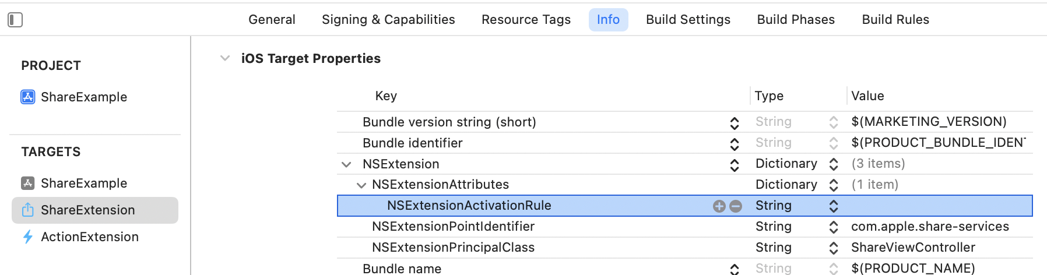Click the ShareExtension share icon
The width and height of the screenshot is (1047, 275).
pyautogui.click(x=28, y=210)
